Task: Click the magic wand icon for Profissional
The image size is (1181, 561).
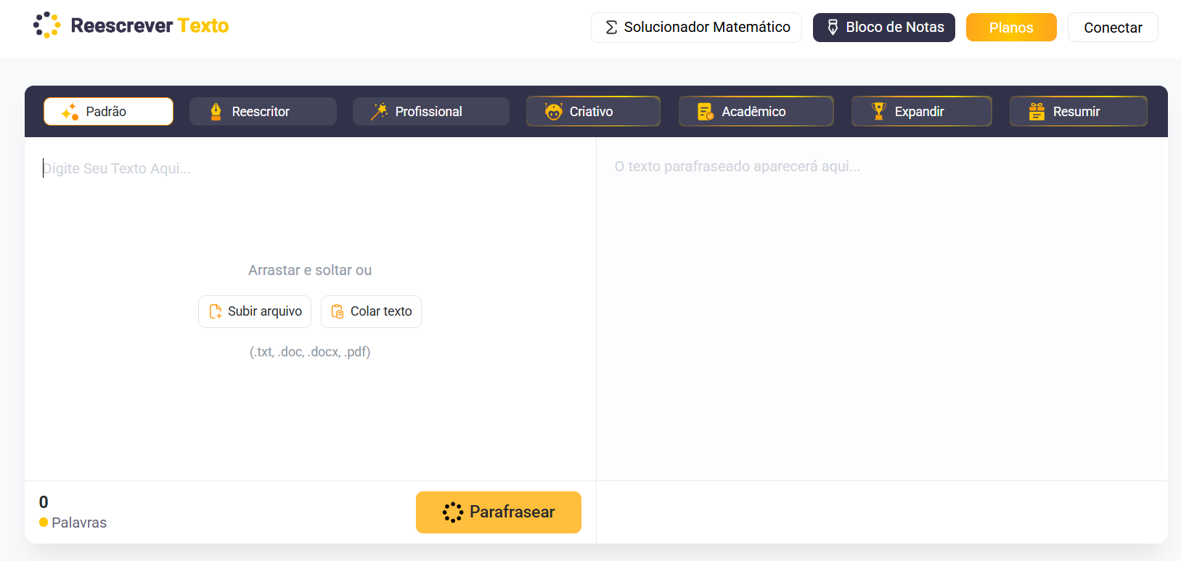Action: pos(379,111)
